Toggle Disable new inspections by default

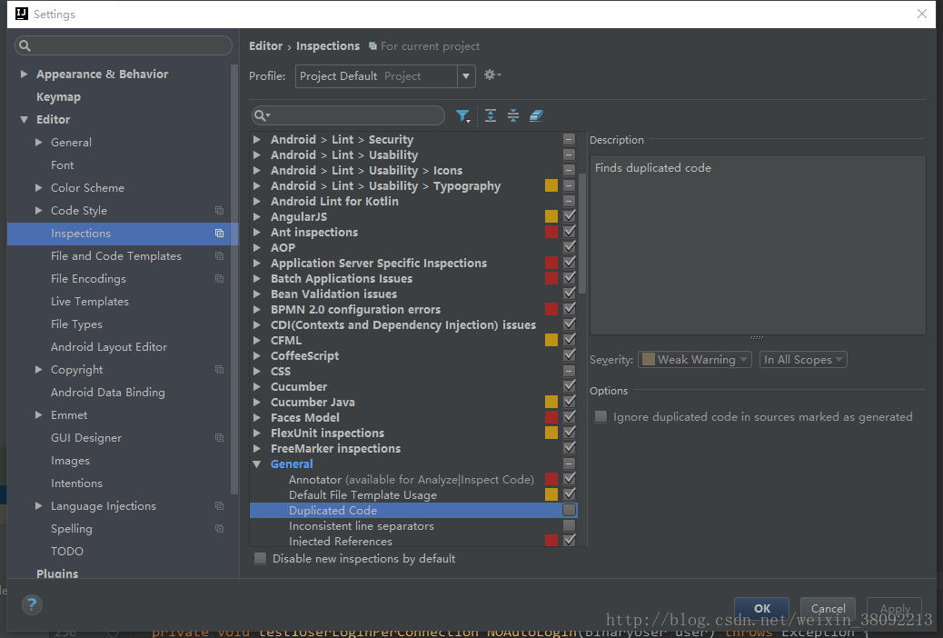pos(261,559)
